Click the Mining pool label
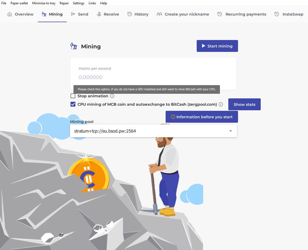 (82, 122)
